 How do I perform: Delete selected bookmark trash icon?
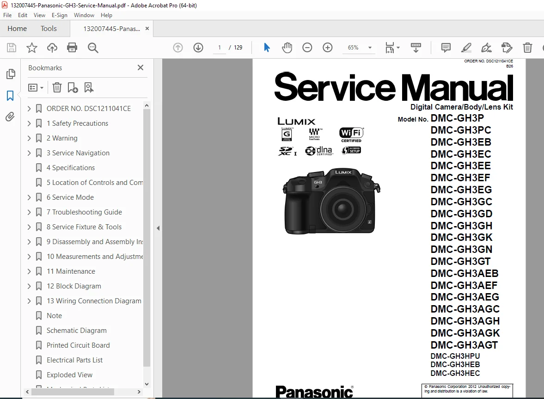click(x=57, y=87)
